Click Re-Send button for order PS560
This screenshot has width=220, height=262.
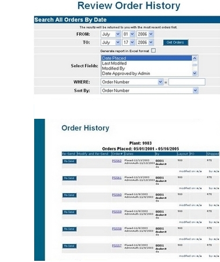click(69, 195)
